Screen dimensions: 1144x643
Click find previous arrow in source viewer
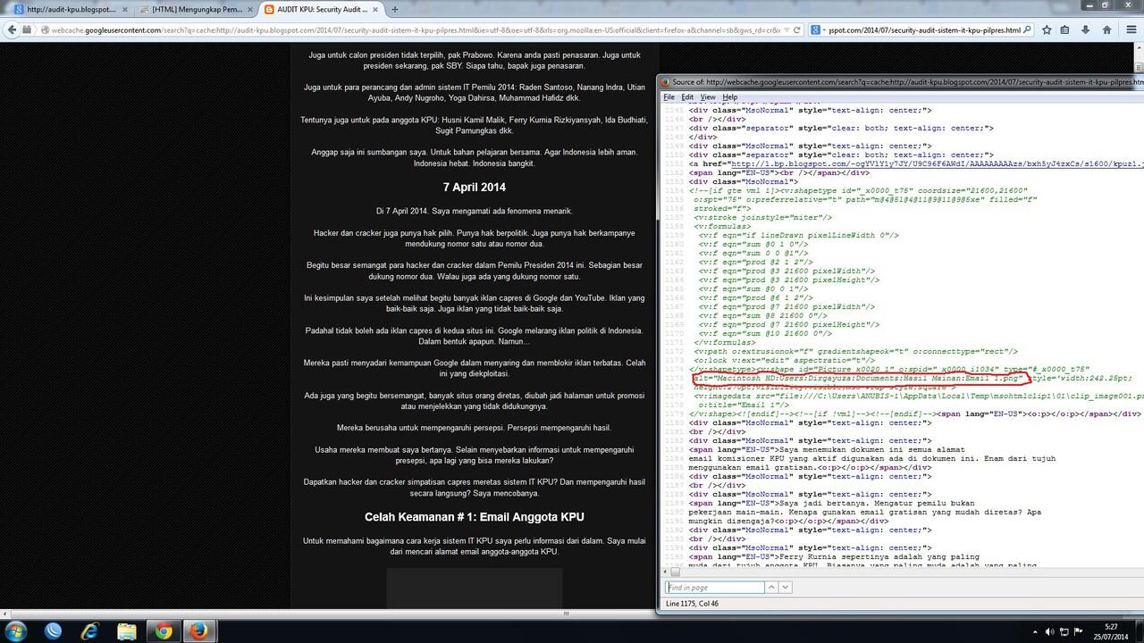coord(771,587)
